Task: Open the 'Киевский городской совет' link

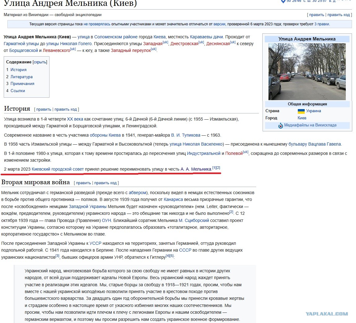Action: [58, 169]
